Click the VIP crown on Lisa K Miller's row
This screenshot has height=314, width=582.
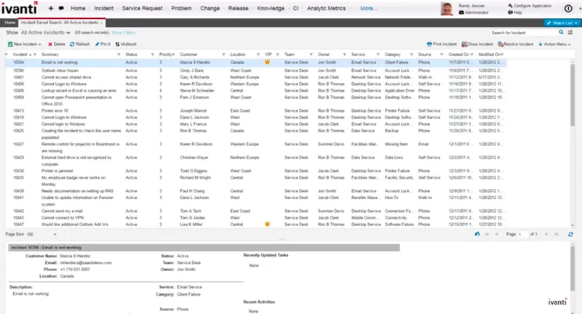click(267, 225)
